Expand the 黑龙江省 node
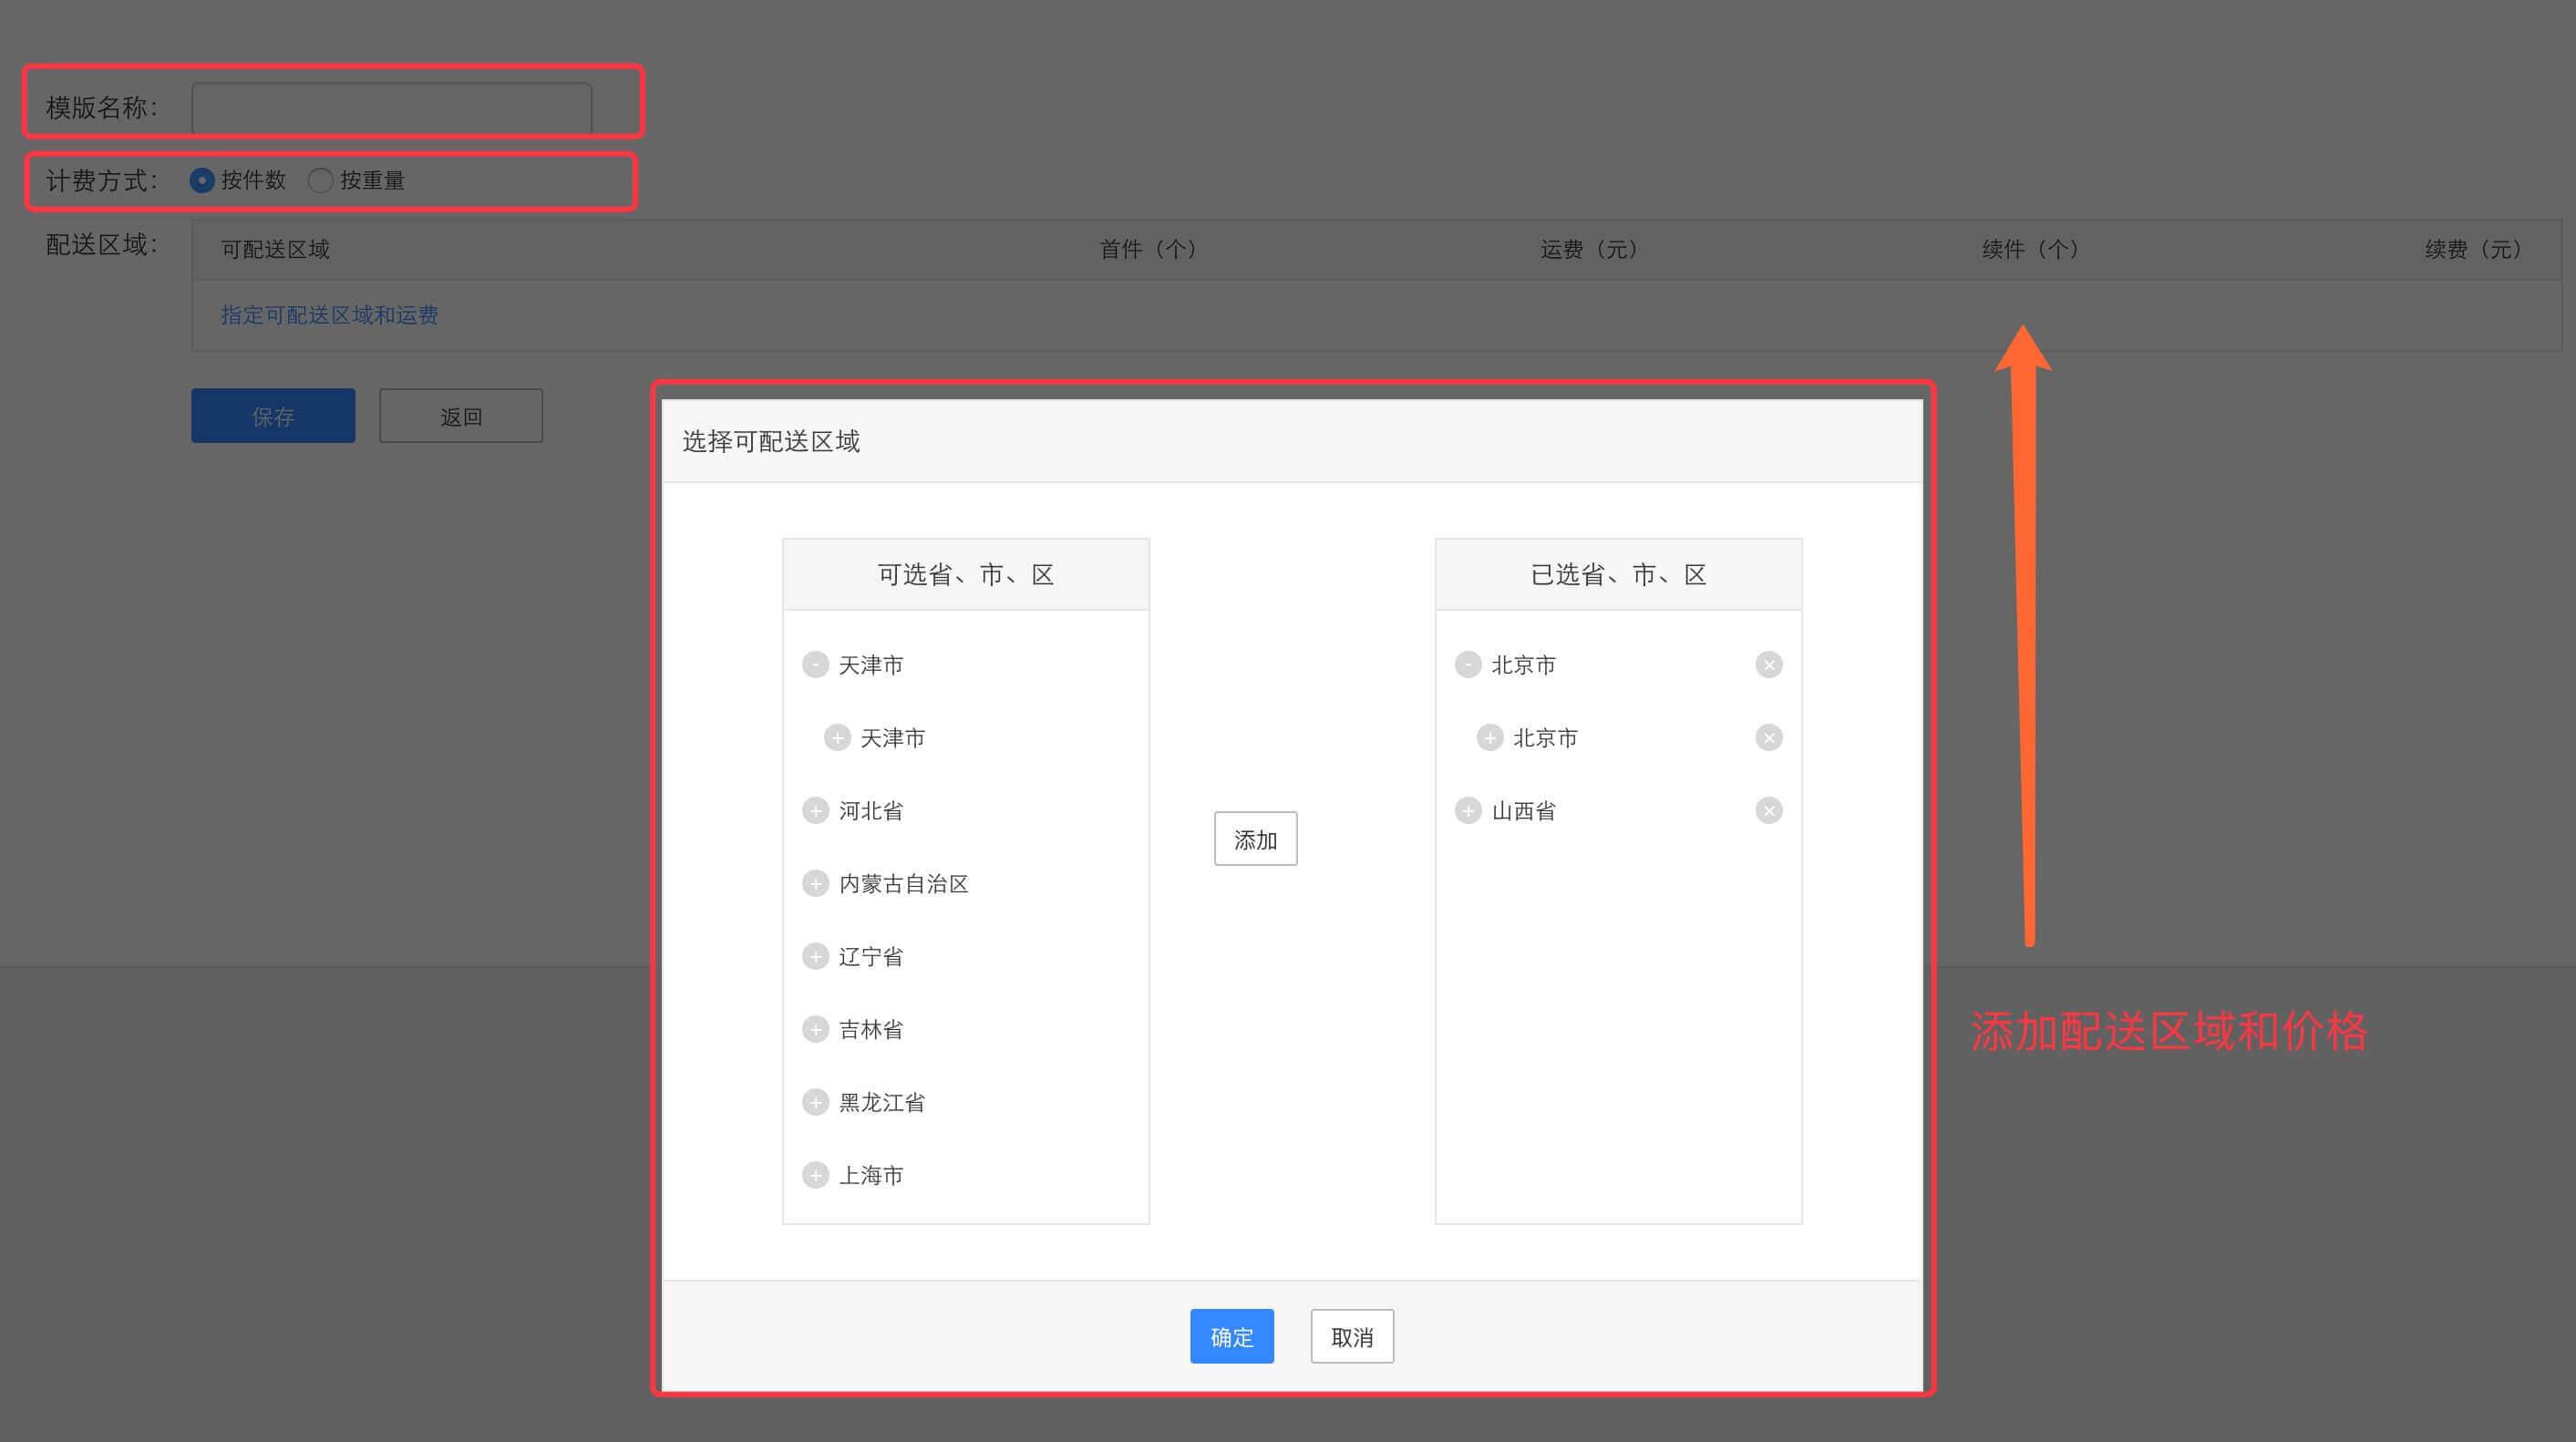This screenshot has width=2576, height=1442. click(x=815, y=1103)
